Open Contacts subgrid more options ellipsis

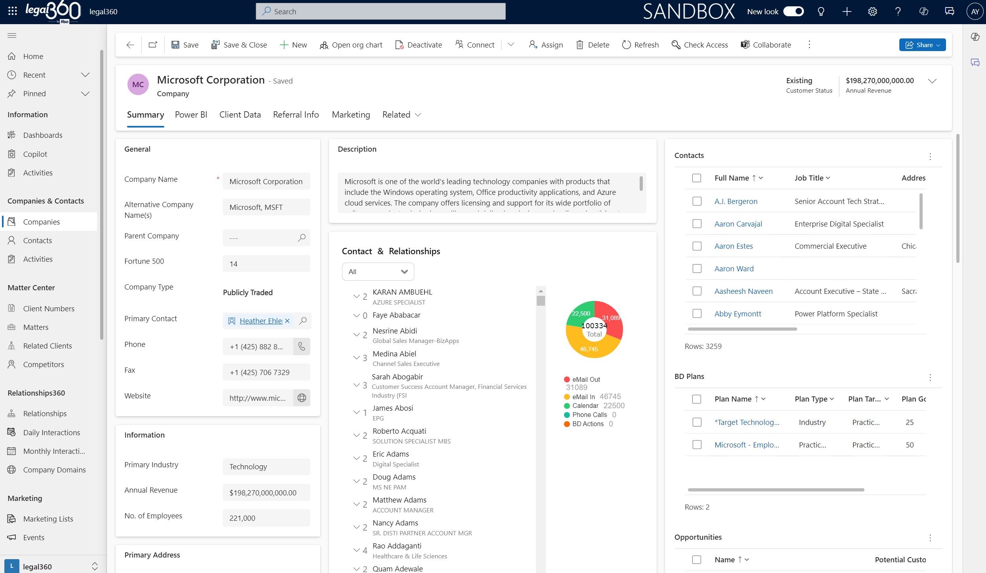point(930,157)
